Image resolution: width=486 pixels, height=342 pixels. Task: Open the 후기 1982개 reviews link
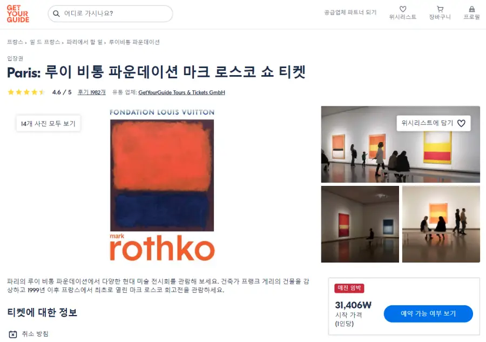(91, 92)
